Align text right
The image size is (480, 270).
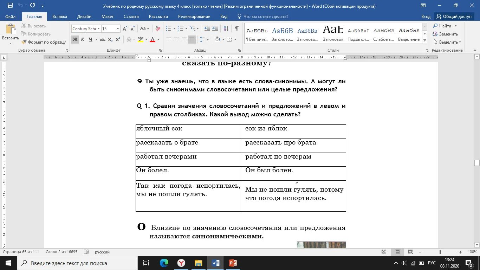184,39
